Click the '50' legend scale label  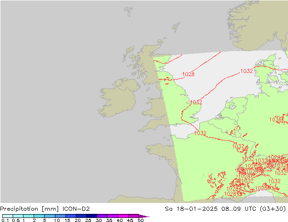pos(141,220)
